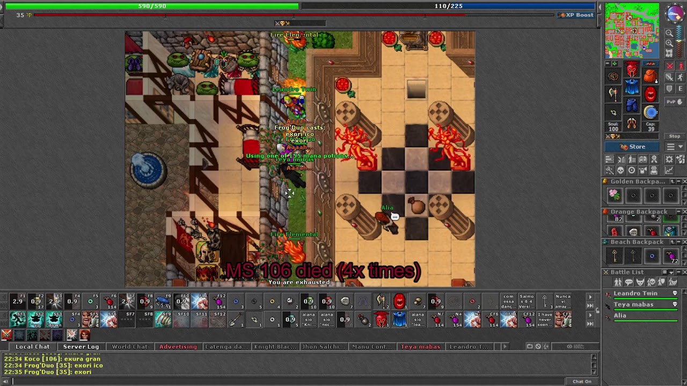Viewport: 687px width, 386px height.
Task: Click the minimap view
Action: 632,31
